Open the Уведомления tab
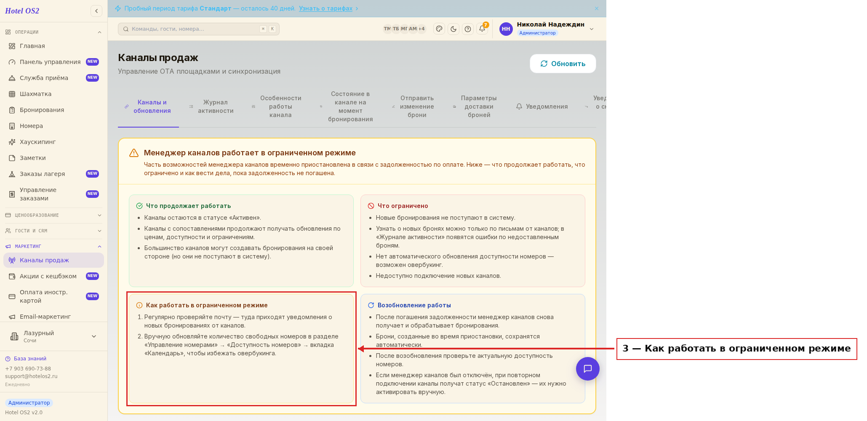The height and width of the screenshot is (421, 867). (542, 107)
